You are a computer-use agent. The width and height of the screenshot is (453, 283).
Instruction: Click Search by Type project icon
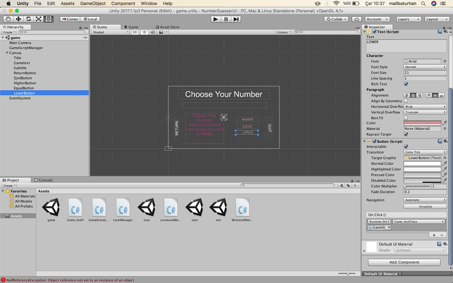(x=342, y=185)
